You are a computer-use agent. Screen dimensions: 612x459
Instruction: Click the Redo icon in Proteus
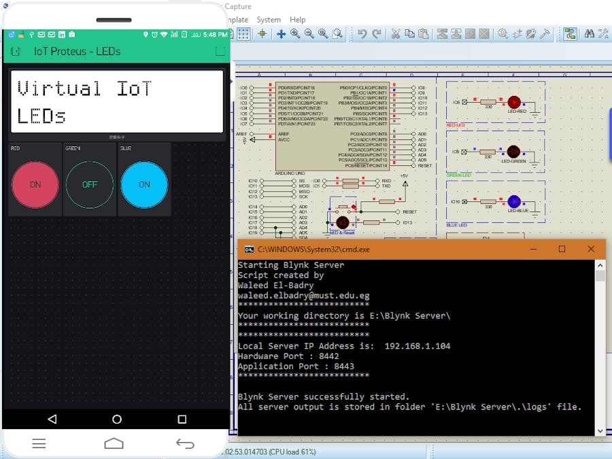click(x=376, y=33)
